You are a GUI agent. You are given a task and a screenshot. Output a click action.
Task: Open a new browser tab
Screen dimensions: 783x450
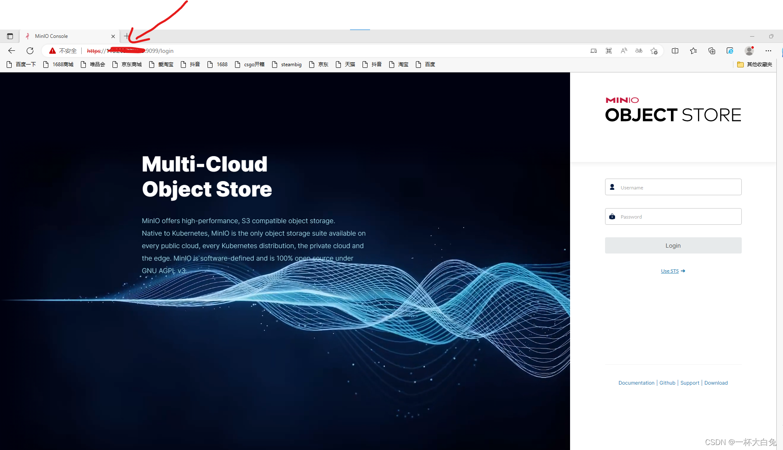click(127, 36)
